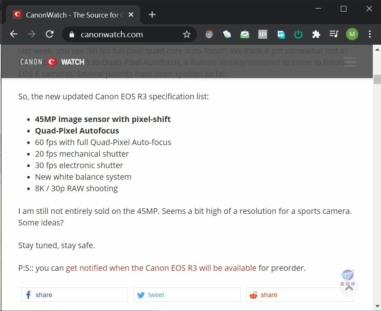Click '8K / 30p RAW shooting' item
381x311 pixels.
(76, 188)
